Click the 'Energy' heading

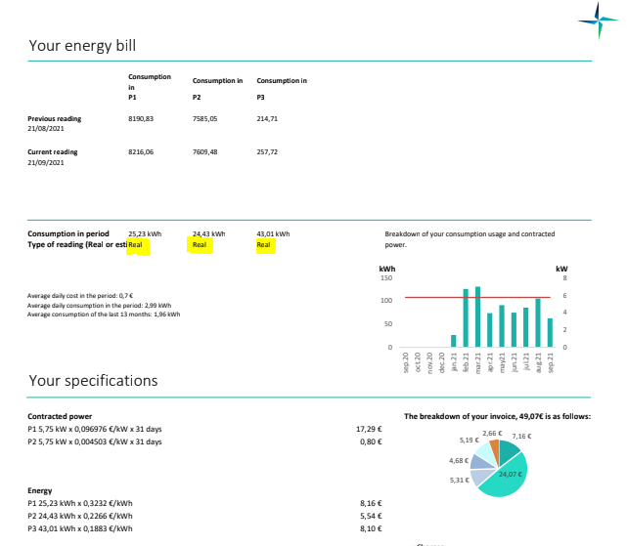(x=39, y=490)
